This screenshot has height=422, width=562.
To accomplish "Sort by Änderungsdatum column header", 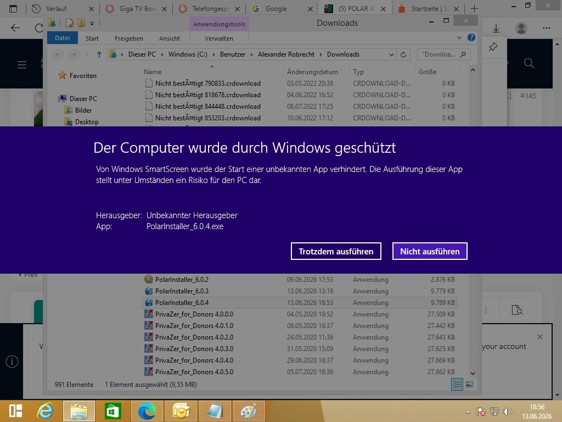I will click(x=312, y=72).
